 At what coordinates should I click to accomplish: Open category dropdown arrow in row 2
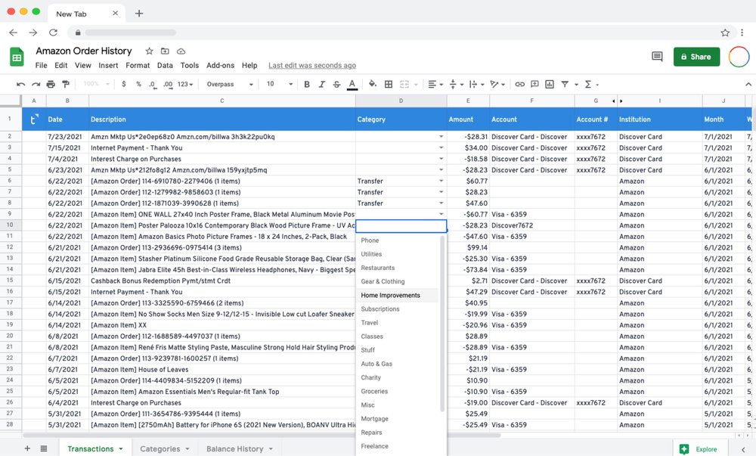[442, 137]
